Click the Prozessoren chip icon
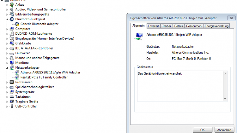Viewport: 237px width, 133px height. 12,82
